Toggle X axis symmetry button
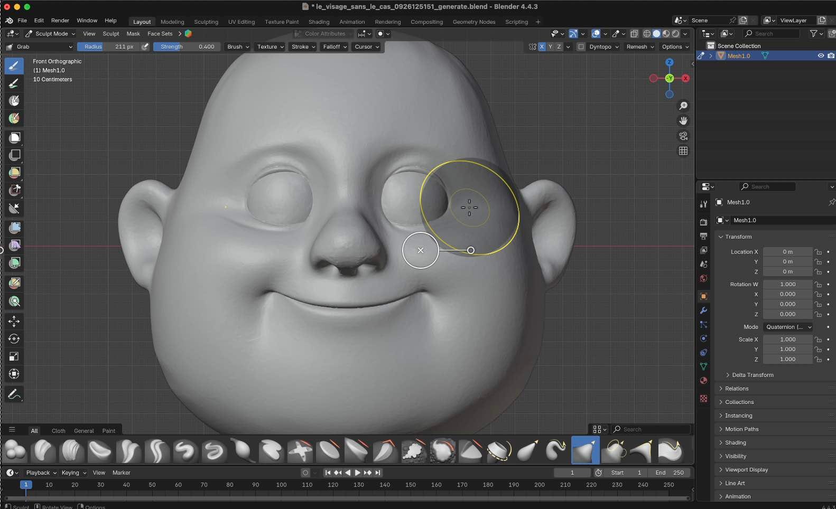Viewport: 836px width, 509px height. (542, 46)
